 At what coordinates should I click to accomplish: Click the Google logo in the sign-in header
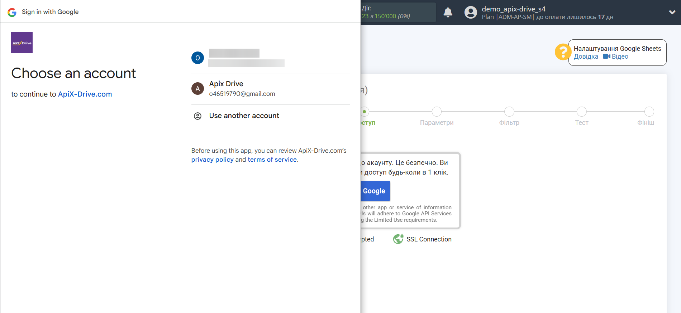pyautogui.click(x=12, y=12)
